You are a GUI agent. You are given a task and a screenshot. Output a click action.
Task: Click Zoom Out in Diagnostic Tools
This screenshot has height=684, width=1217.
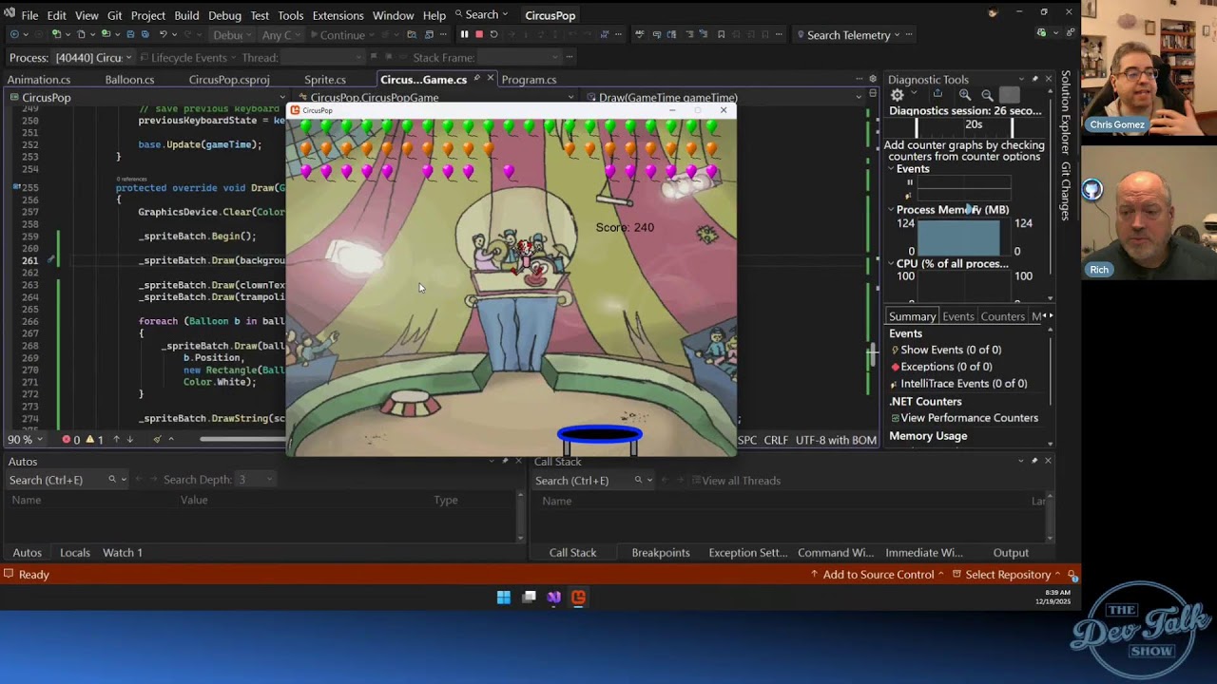(x=987, y=95)
